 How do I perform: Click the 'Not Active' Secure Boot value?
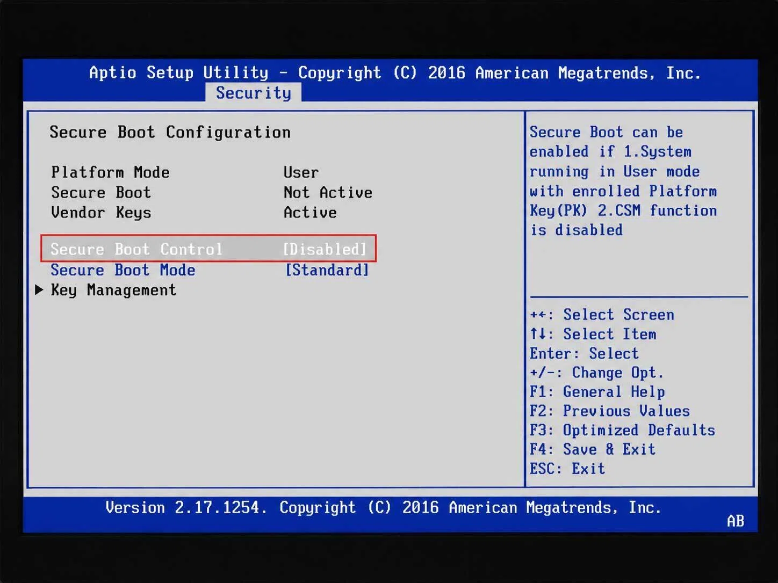(x=328, y=192)
